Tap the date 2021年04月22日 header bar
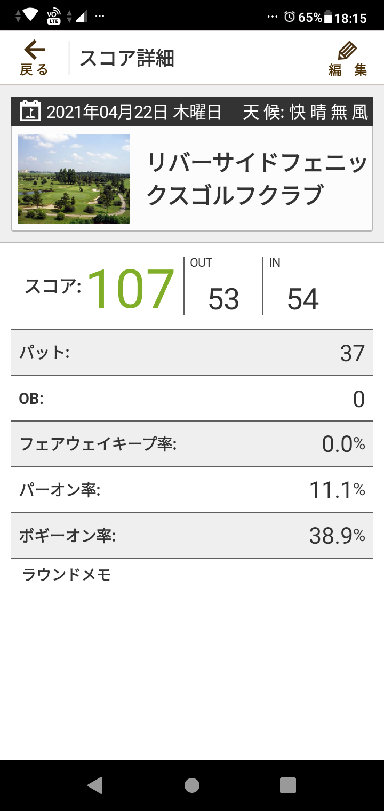The width and height of the screenshot is (384, 811). coord(192,112)
